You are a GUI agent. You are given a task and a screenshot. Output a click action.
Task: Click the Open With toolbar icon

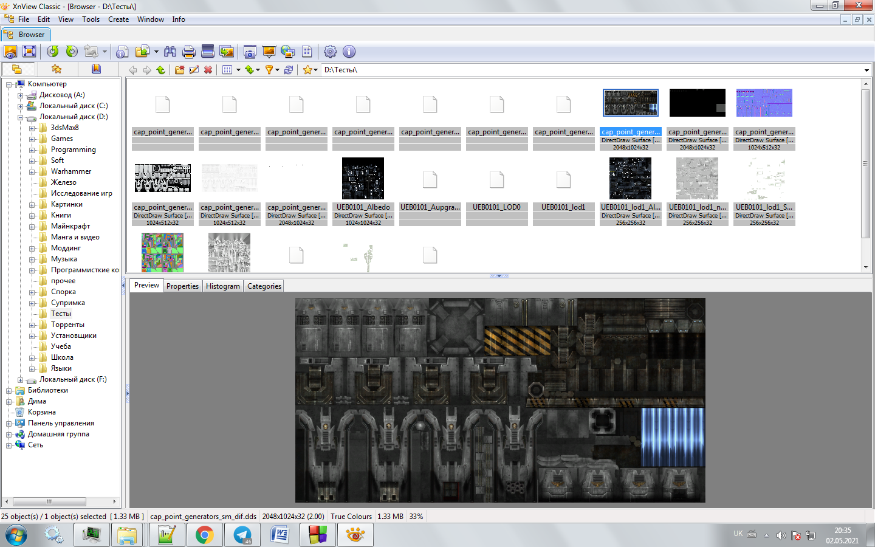pos(143,52)
